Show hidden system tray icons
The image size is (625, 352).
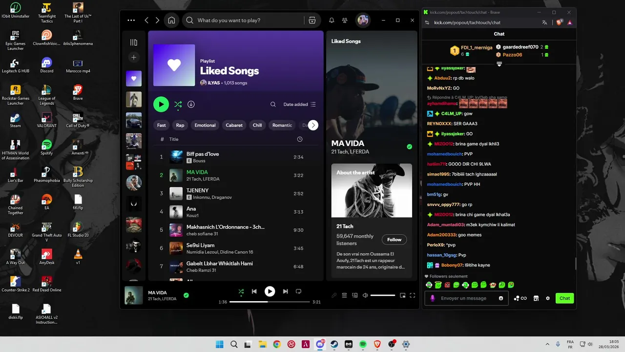pos(547,344)
